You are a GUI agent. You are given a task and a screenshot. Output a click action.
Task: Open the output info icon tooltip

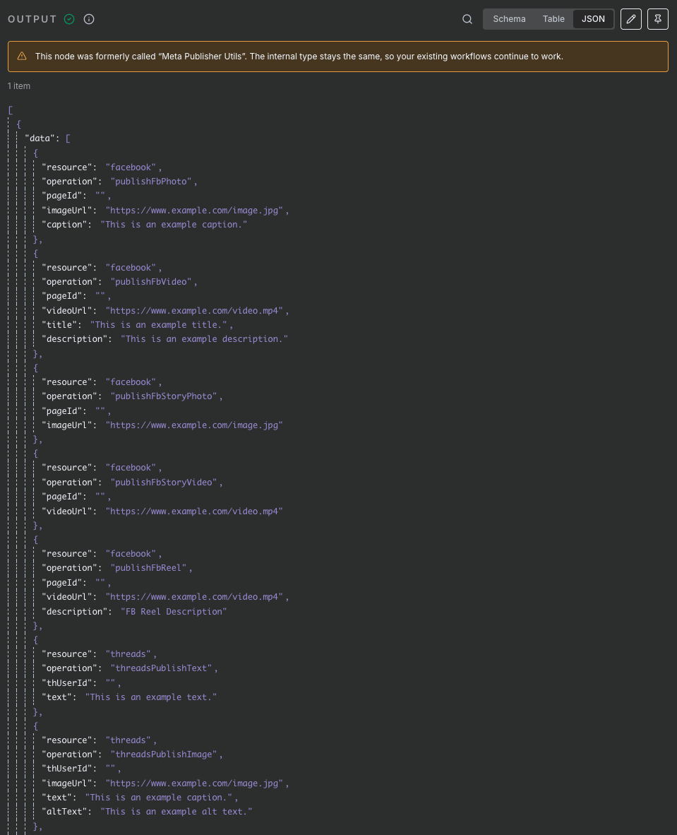[x=88, y=19]
